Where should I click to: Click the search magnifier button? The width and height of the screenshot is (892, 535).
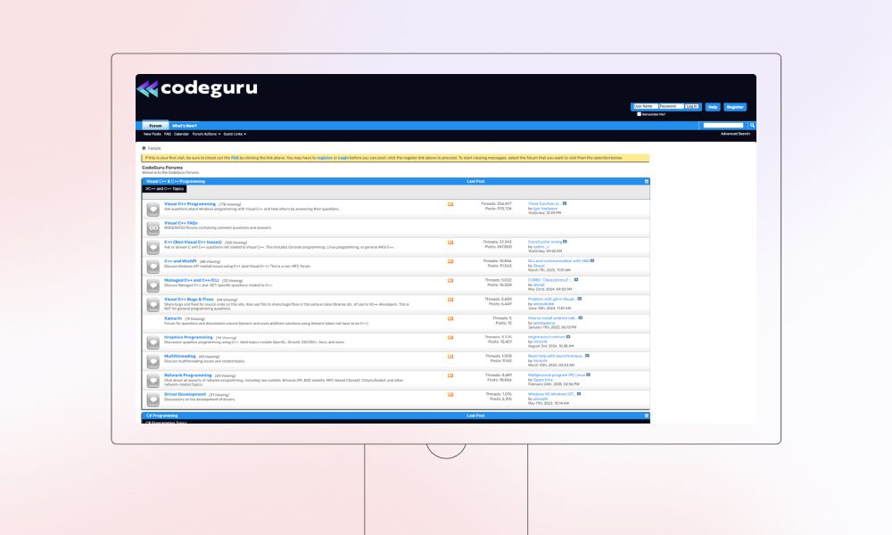(x=752, y=126)
